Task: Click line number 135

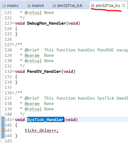Action: click(8, 88)
